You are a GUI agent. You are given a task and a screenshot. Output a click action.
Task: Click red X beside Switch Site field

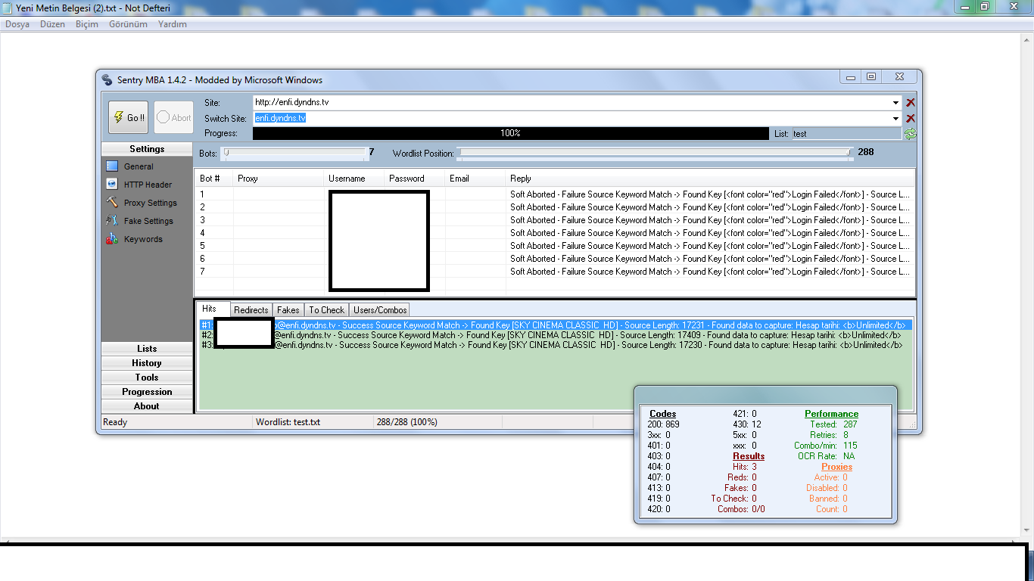911,118
